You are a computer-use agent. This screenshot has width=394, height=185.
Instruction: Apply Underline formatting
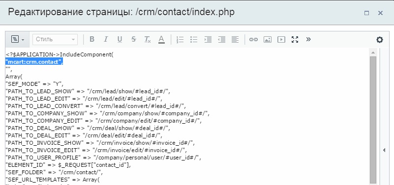(x=120, y=39)
